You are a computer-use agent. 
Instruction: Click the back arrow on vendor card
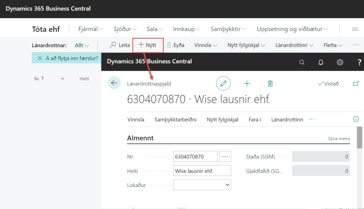point(114,83)
